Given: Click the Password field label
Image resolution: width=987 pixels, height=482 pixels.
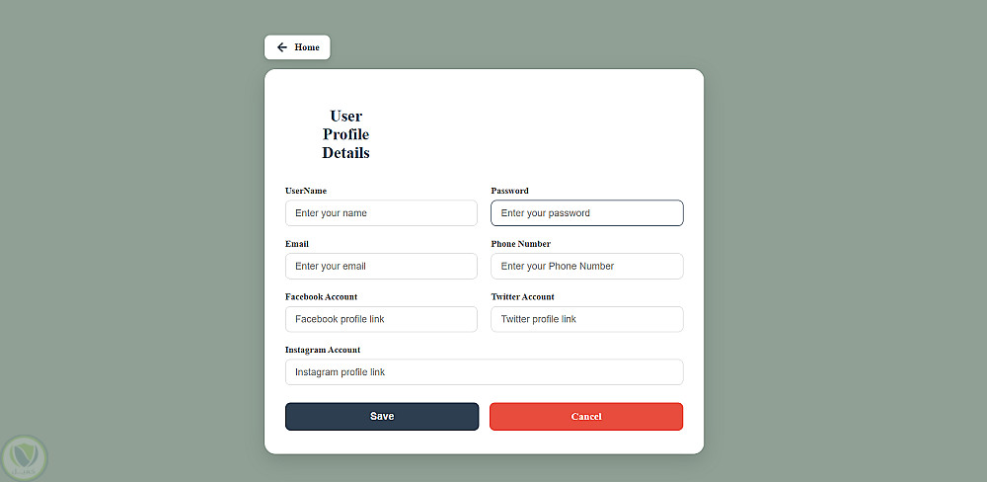Looking at the screenshot, I should (x=510, y=191).
